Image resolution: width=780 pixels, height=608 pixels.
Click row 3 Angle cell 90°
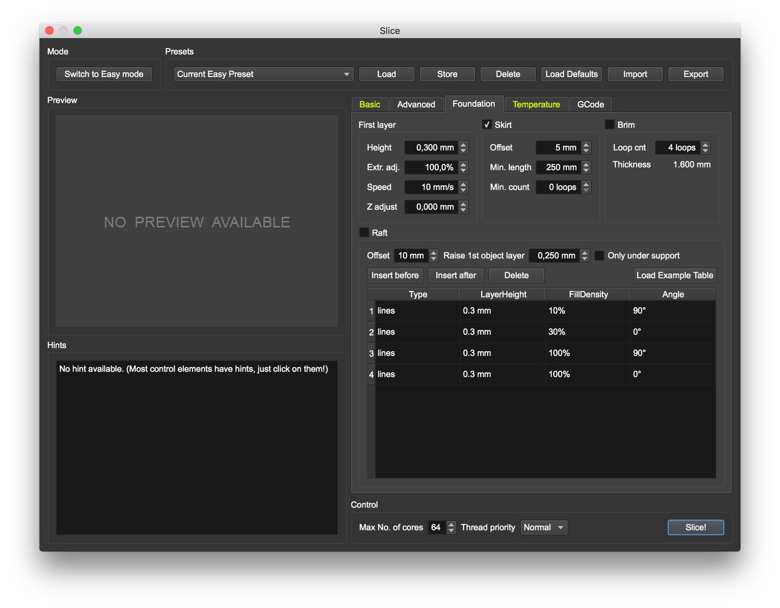673,353
